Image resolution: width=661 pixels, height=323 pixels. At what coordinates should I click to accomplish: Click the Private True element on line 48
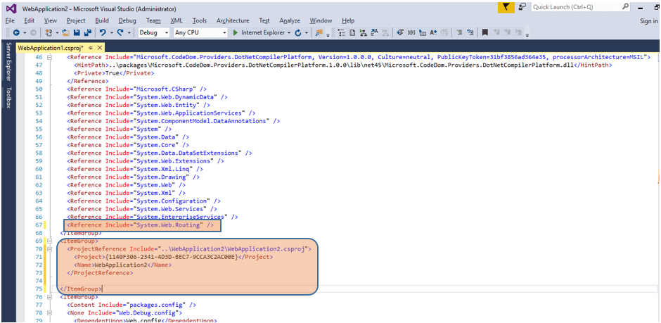114,73
